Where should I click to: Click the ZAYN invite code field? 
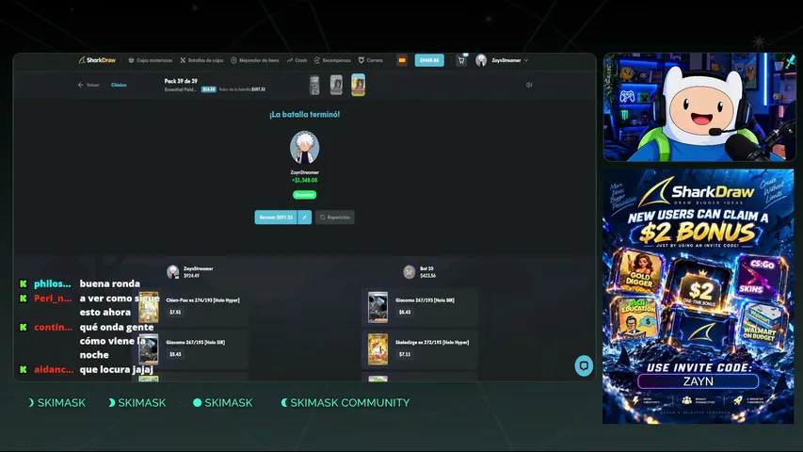[x=698, y=381]
